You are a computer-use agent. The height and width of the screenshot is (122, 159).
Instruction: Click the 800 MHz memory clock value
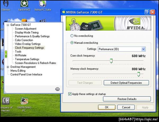coord(139,69)
